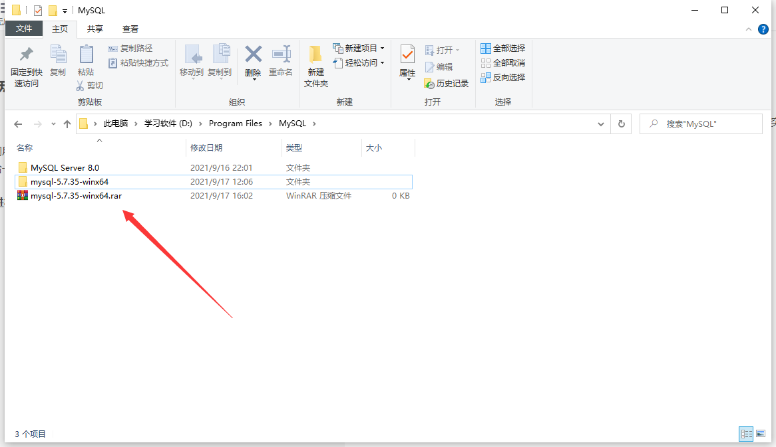This screenshot has width=776, height=447.
Task: Go up one folder level
Action: point(67,124)
